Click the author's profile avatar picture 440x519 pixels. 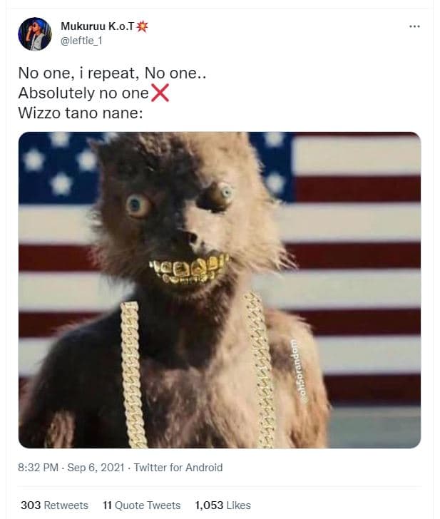(35, 34)
